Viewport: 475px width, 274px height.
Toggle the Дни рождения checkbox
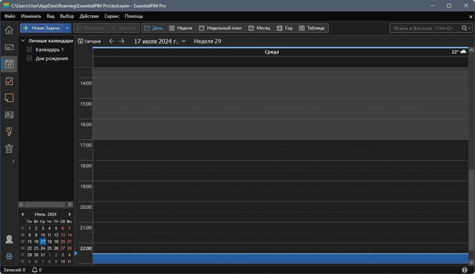click(29, 58)
